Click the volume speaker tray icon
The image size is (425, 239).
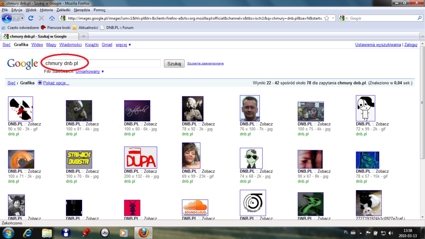click(391, 233)
